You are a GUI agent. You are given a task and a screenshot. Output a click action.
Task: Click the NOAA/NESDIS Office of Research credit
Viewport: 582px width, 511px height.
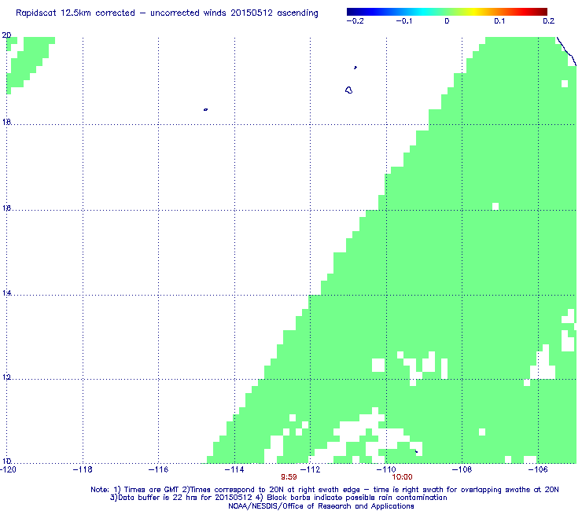click(x=321, y=506)
